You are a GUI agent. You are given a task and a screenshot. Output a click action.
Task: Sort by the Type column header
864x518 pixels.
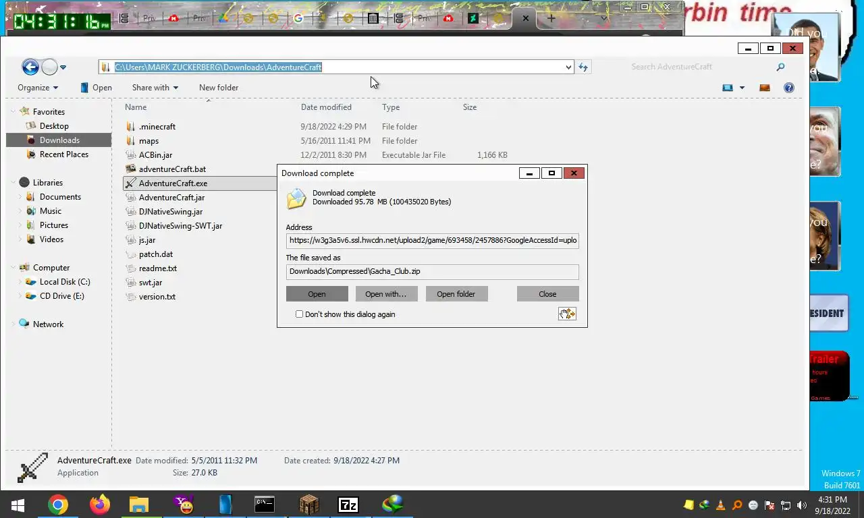click(391, 107)
